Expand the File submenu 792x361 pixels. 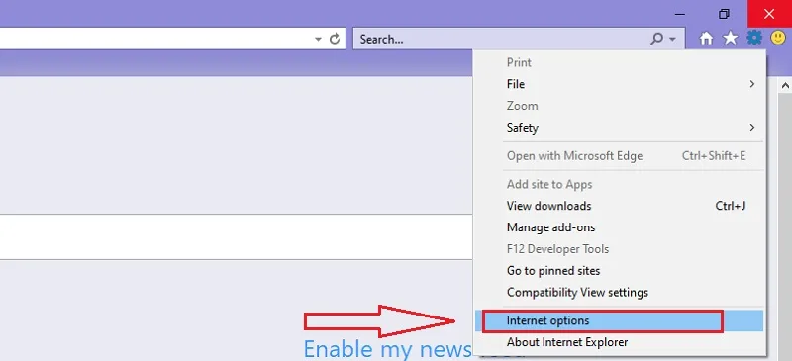(620, 84)
